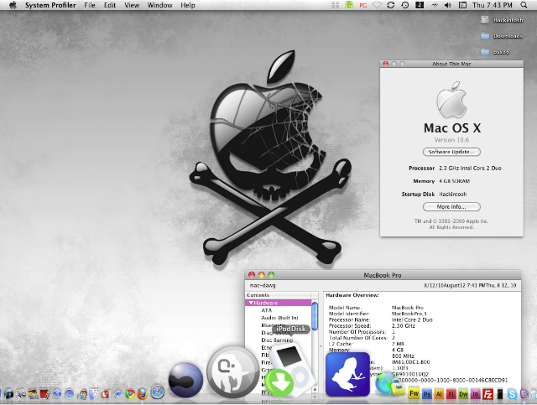This screenshot has width=537, height=405.
Task: Open the globe with padlock dock icon
Action: tap(389, 384)
